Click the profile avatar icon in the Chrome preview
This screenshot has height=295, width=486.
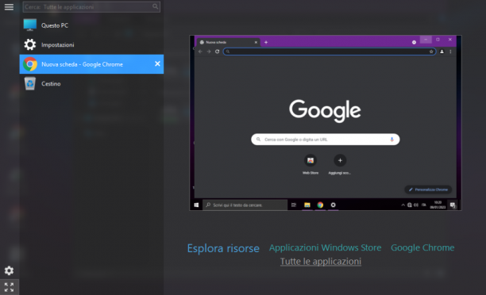point(442,52)
